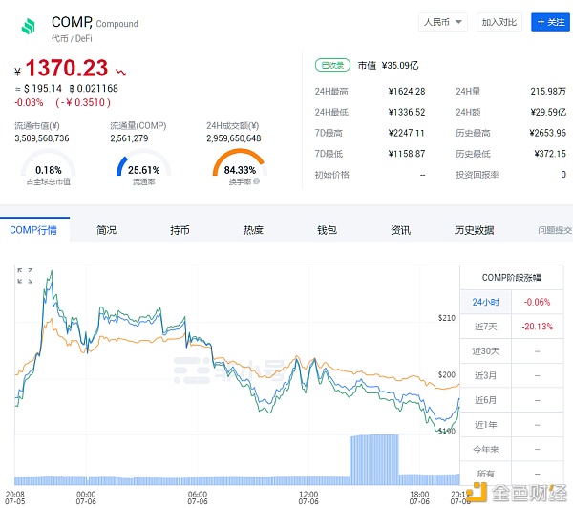
Task: Click the 24H额 value ¥29.59亿
Action: pyautogui.click(x=548, y=112)
